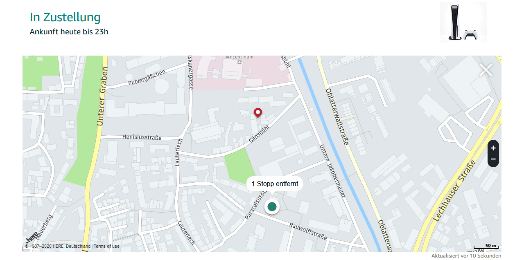
Task: Select the green delivery driver dot
Action: point(272,206)
